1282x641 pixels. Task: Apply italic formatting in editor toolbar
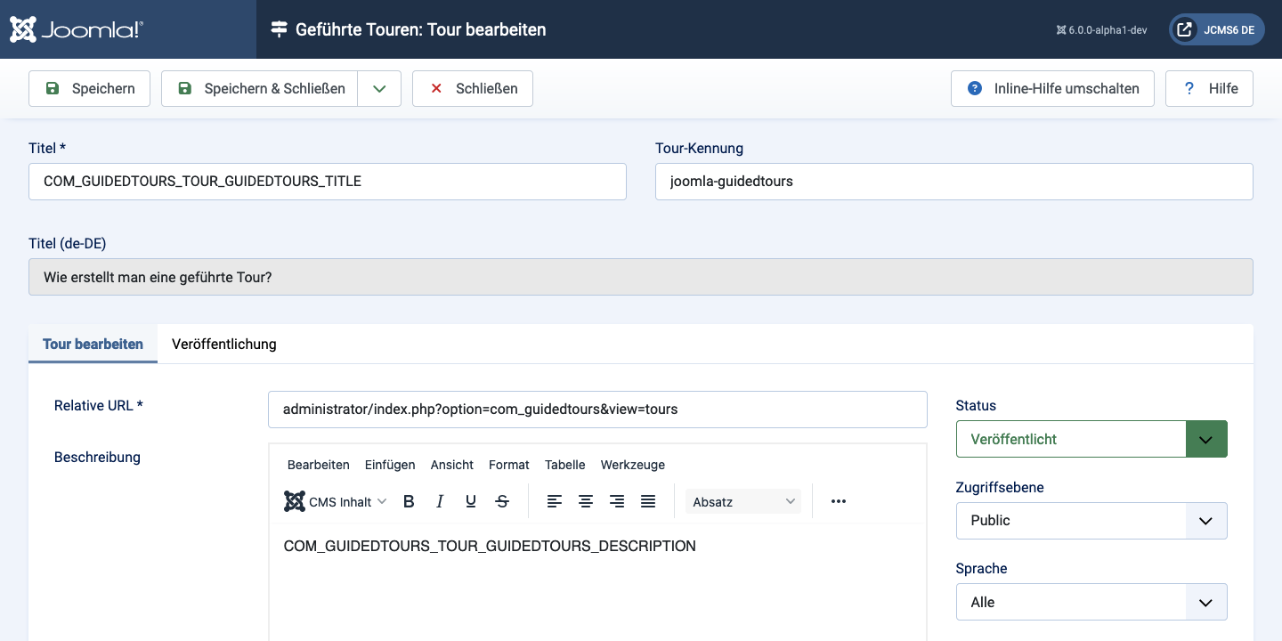(x=440, y=501)
